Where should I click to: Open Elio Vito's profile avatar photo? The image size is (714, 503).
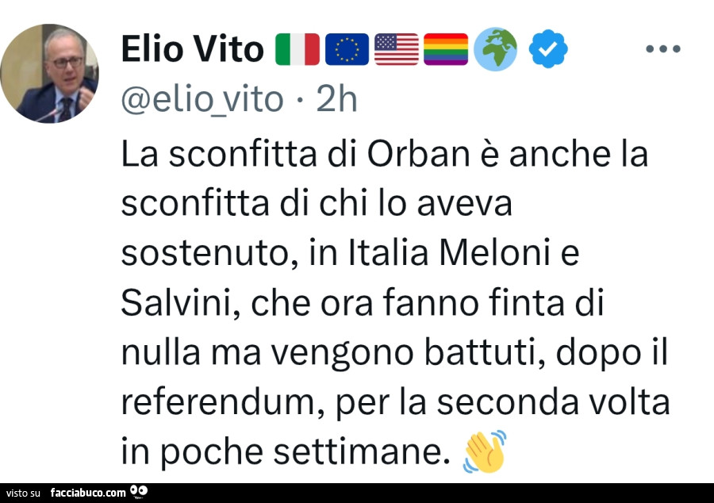[x=50, y=75]
